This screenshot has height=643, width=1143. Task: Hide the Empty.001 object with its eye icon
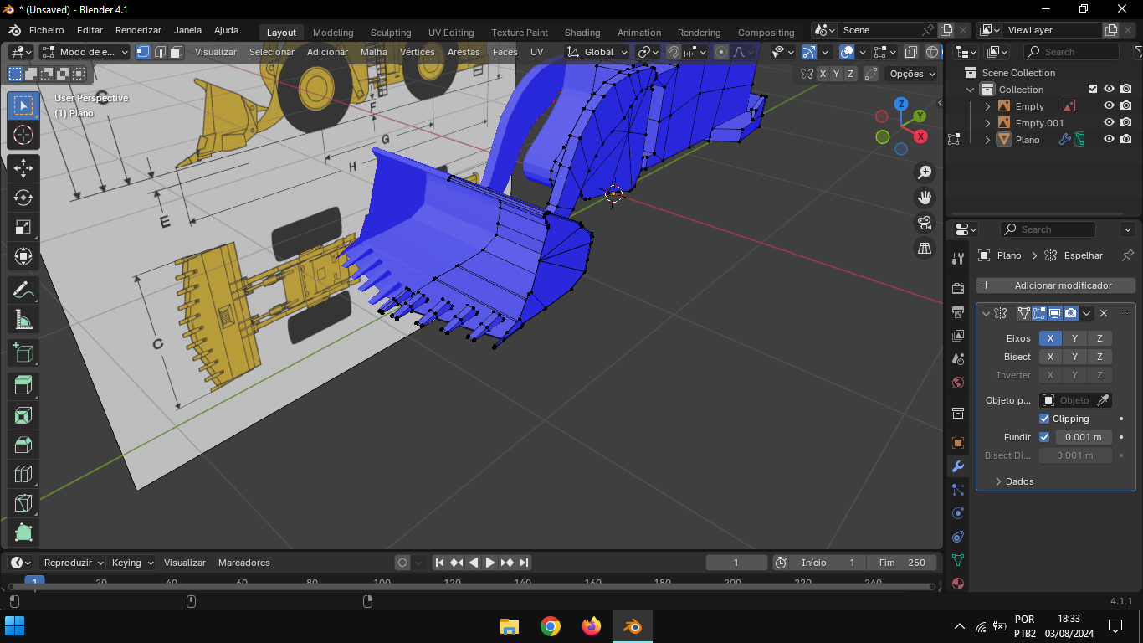point(1109,122)
